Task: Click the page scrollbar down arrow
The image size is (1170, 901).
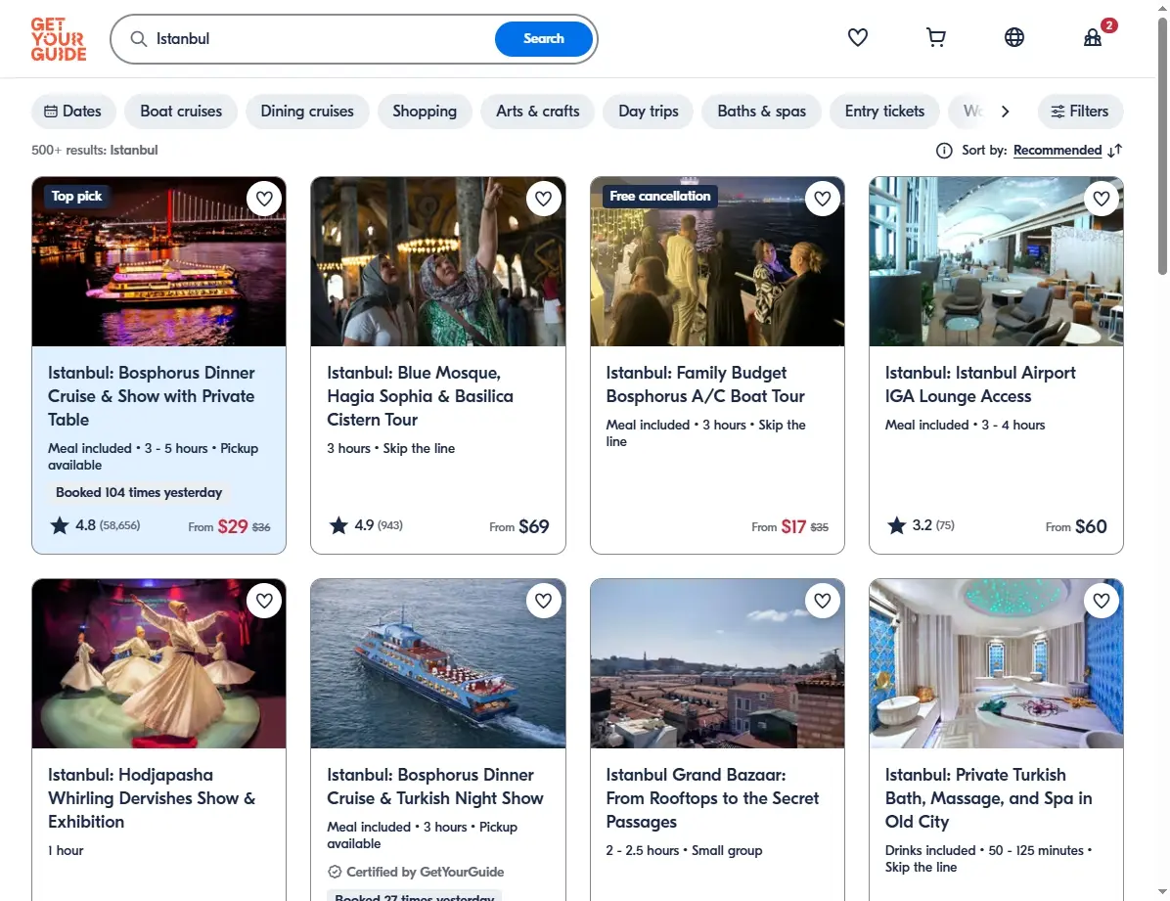Action: click(1162, 892)
